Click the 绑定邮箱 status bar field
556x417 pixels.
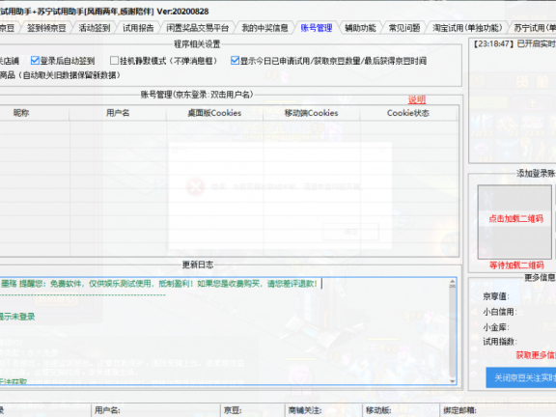pos(498,410)
